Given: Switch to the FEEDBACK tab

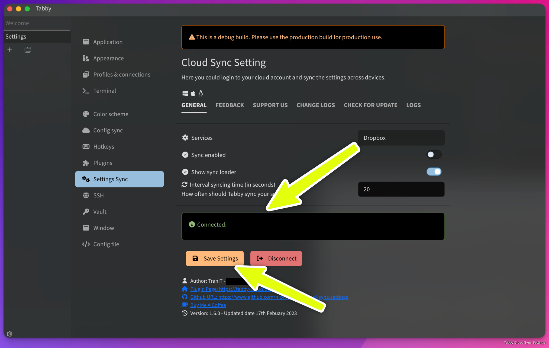Looking at the screenshot, I should [230, 105].
